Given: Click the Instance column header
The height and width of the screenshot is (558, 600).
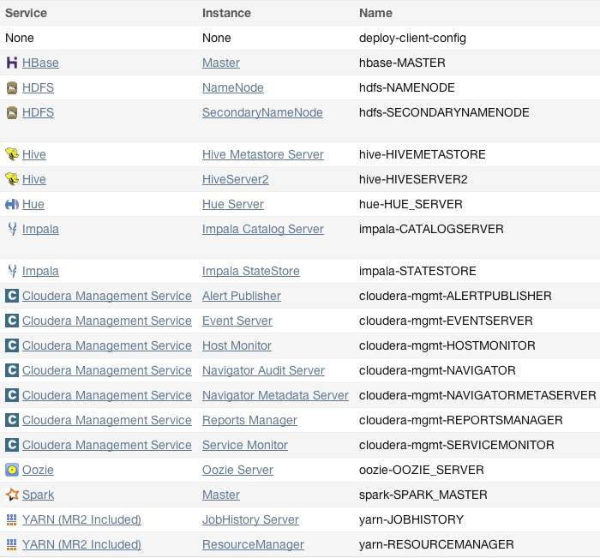Looking at the screenshot, I should click(x=226, y=13).
